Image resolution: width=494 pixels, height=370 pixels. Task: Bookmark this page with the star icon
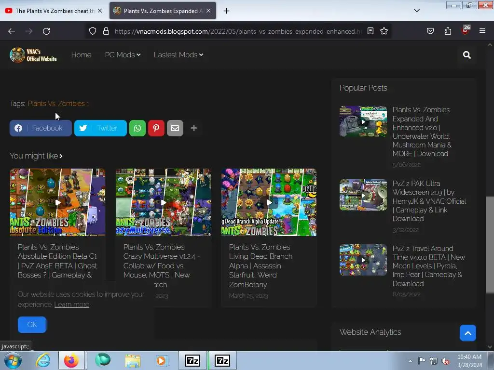pos(384,31)
